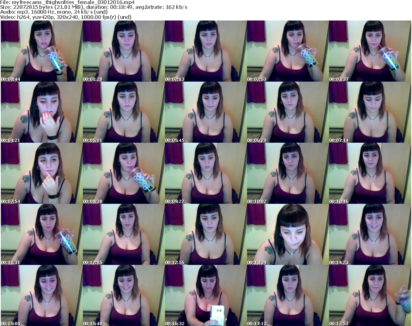
Task: Choose the 00:17:13 preview frame
Action: tap(288, 295)
